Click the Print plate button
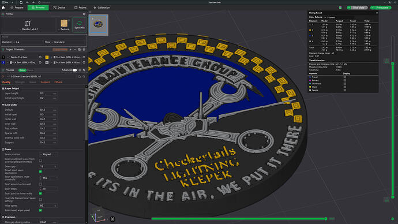The height and width of the screenshot is (224, 398). (381, 8)
